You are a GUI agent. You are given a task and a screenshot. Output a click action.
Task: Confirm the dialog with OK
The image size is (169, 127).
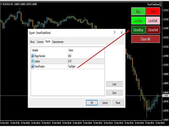coord(92,103)
